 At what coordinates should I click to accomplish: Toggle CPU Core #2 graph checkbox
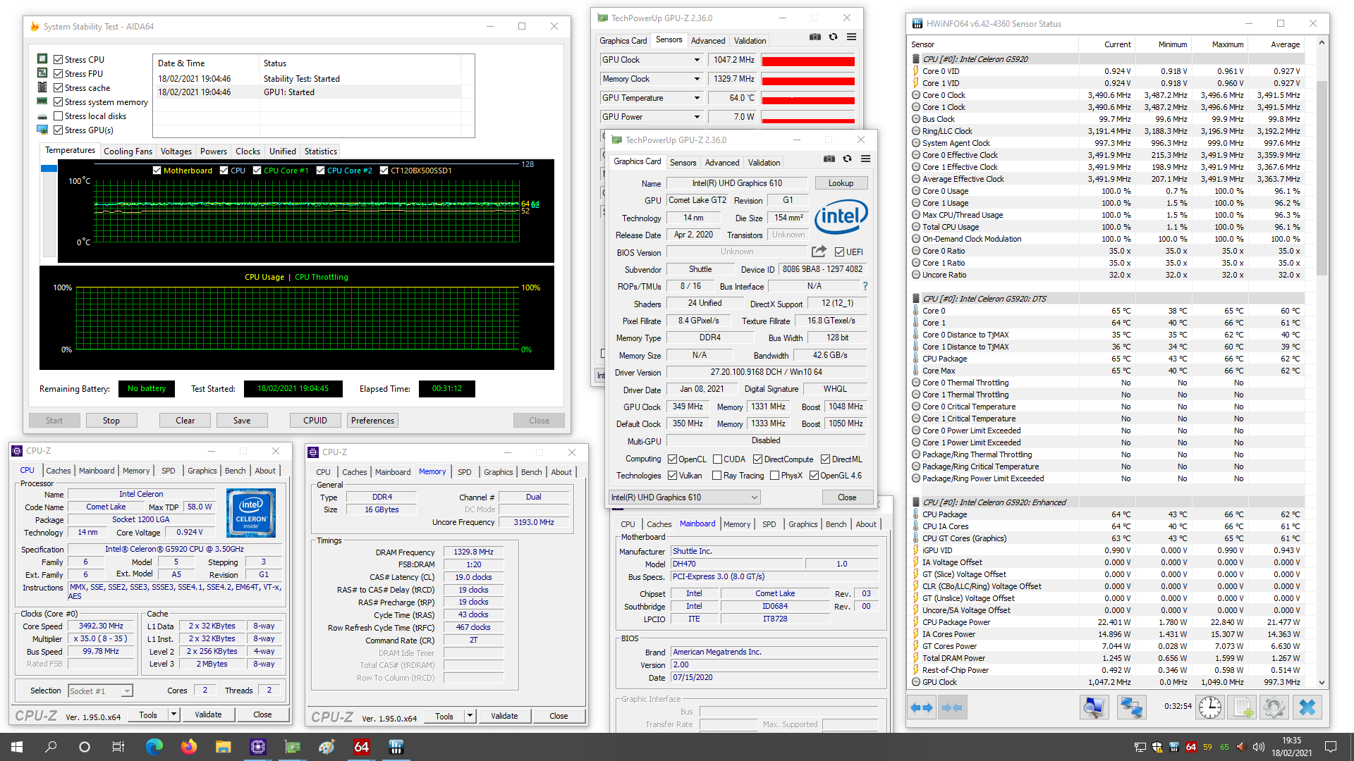pyautogui.click(x=321, y=171)
